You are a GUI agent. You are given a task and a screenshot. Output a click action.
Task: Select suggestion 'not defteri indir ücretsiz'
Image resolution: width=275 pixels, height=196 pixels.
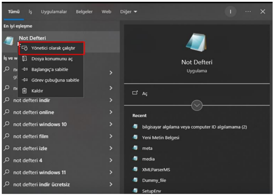coord(42,184)
